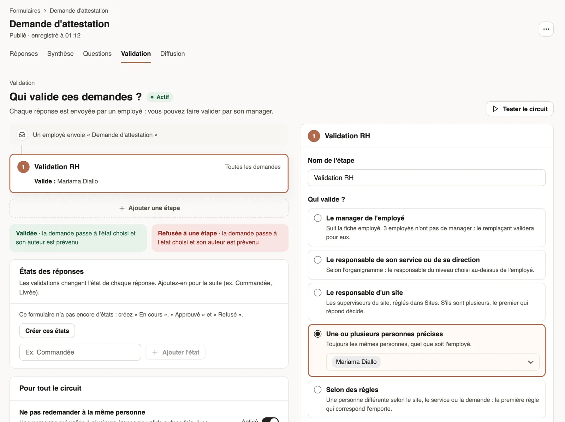
Task: Click Créer ces états button
Action: (47, 331)
